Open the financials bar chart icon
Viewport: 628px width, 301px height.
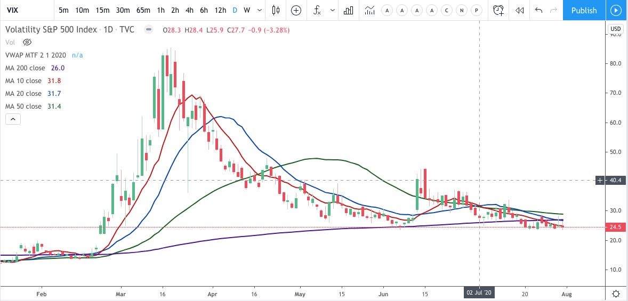coord(349,11)
